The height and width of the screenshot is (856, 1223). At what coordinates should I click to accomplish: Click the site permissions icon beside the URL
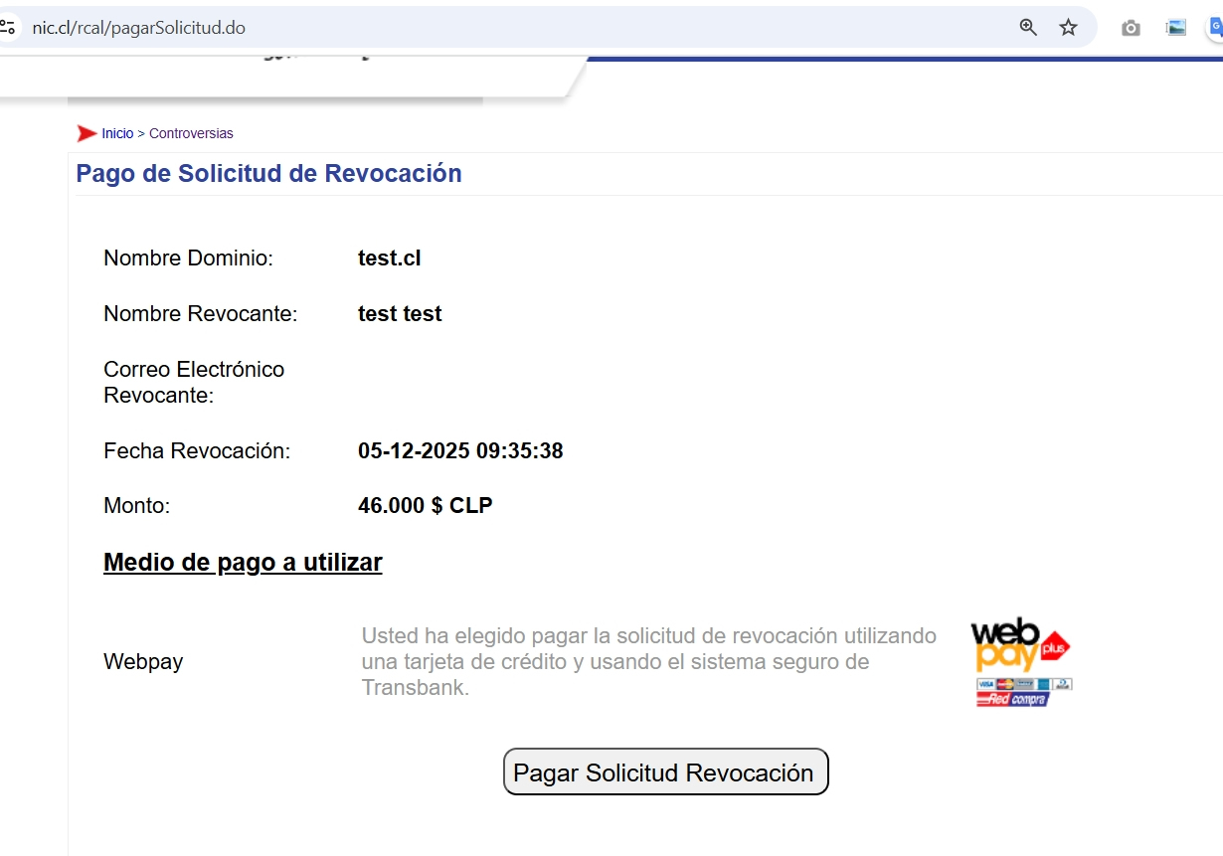click(10, 27)
